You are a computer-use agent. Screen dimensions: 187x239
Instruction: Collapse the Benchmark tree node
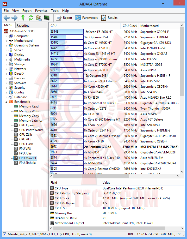pos(7,102)
